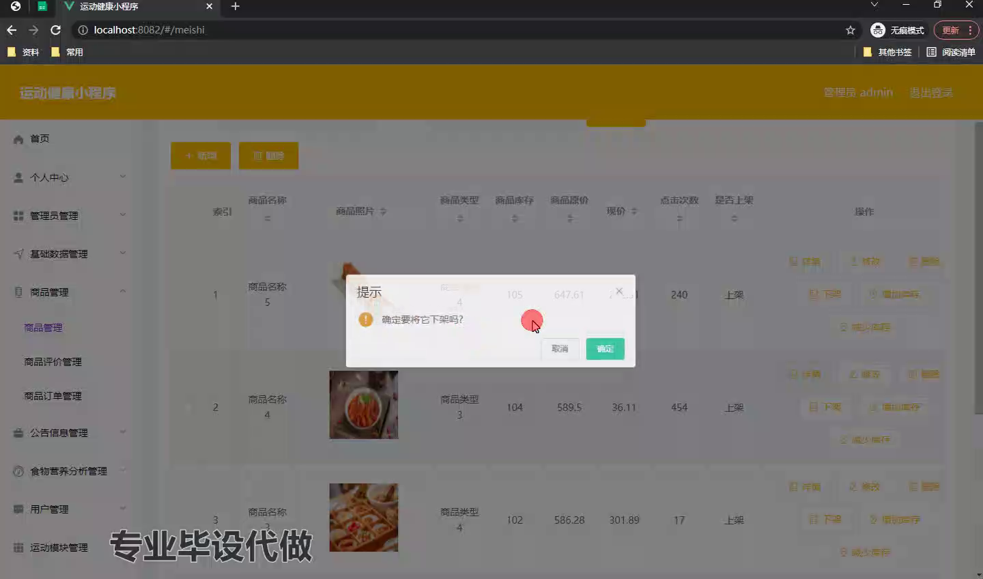Click the 301.89 current price cell

(x=625, y=520)
